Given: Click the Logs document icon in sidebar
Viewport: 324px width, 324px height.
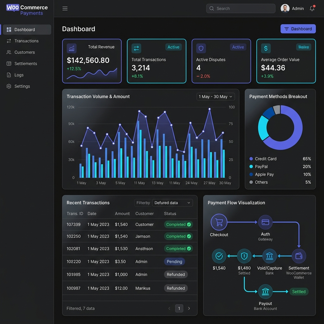Looking at the screenshot, I should coord(9,75).
